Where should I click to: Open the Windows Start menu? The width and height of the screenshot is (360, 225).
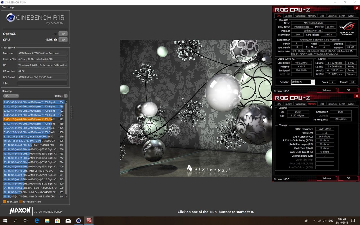[5, 221]
